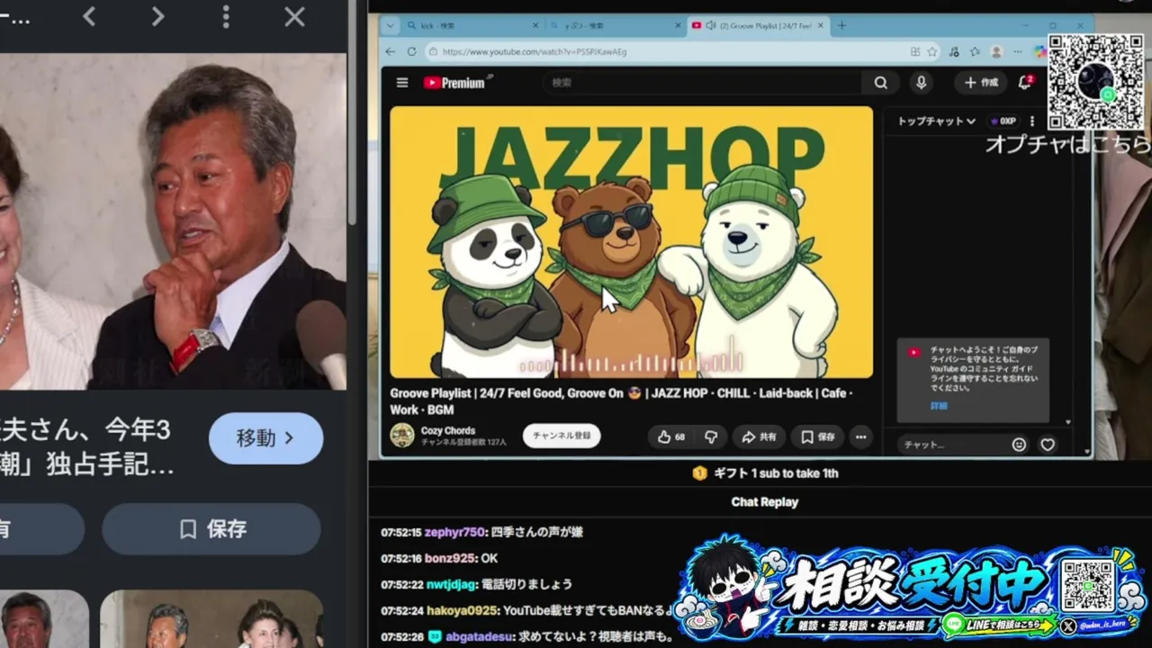Go back in the browser
The image size is (1152, 648).
click(x=391, y=52)
